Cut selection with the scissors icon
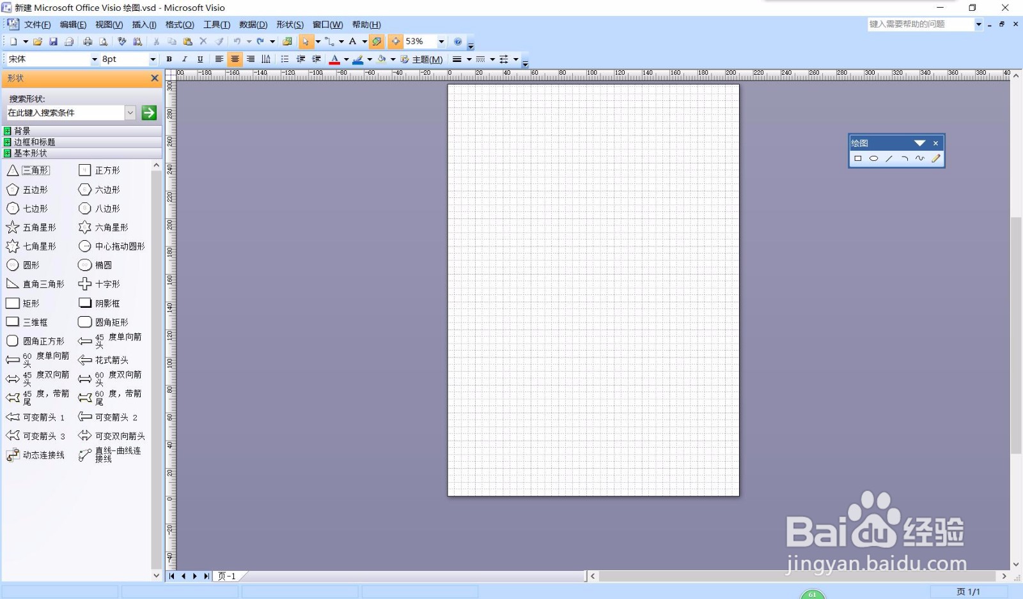Screen dimensions: 1023x599 click(x=156, y=42)
